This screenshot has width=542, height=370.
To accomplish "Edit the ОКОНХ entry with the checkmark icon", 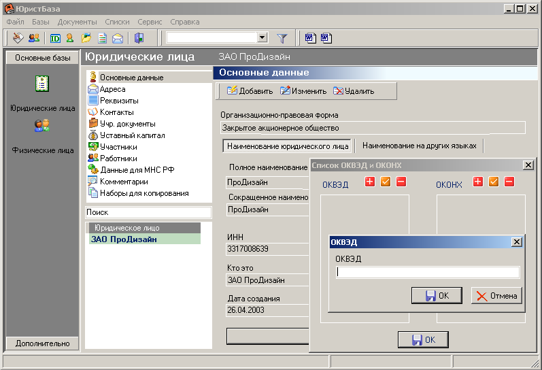I will coord(494,182).
